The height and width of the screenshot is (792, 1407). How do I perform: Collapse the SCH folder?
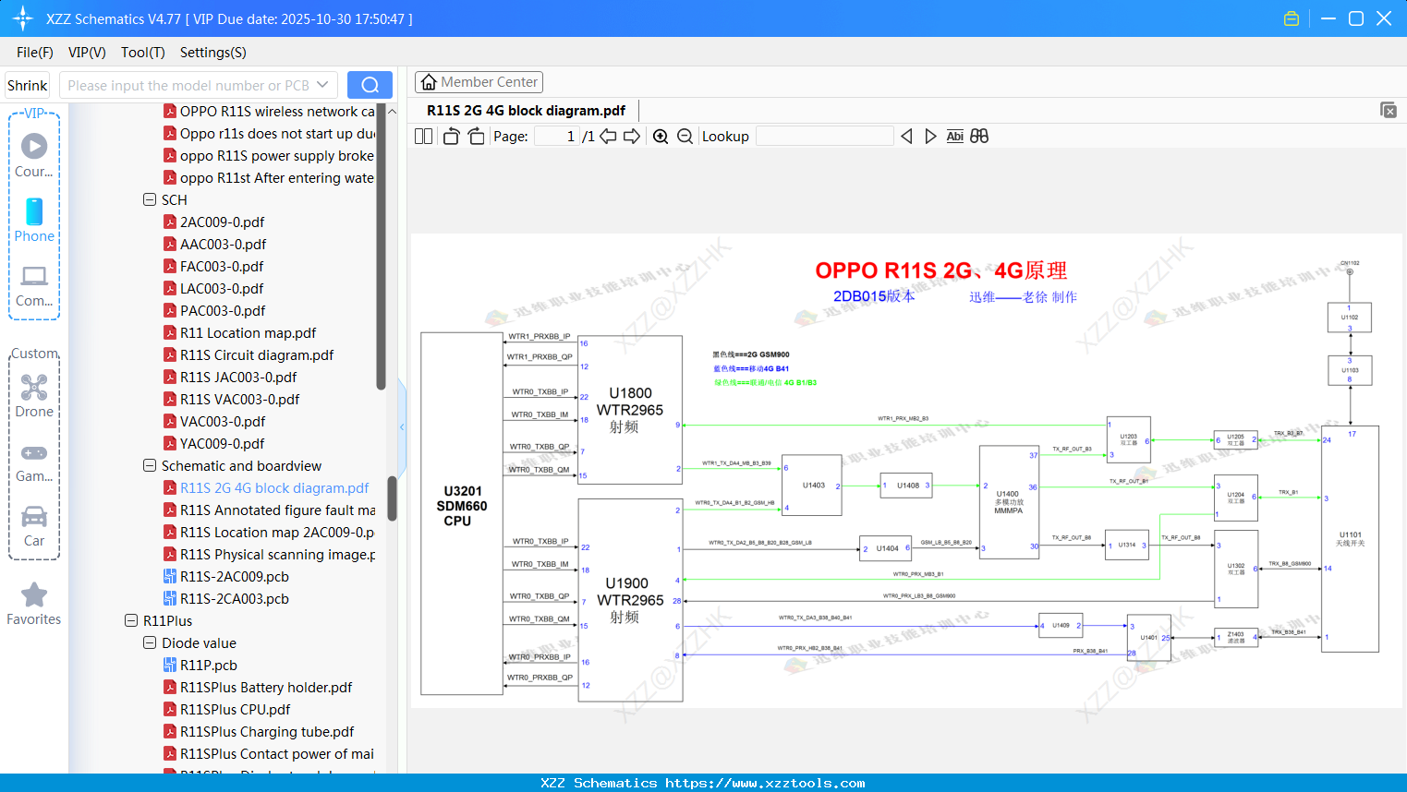(x=150, y=199)
